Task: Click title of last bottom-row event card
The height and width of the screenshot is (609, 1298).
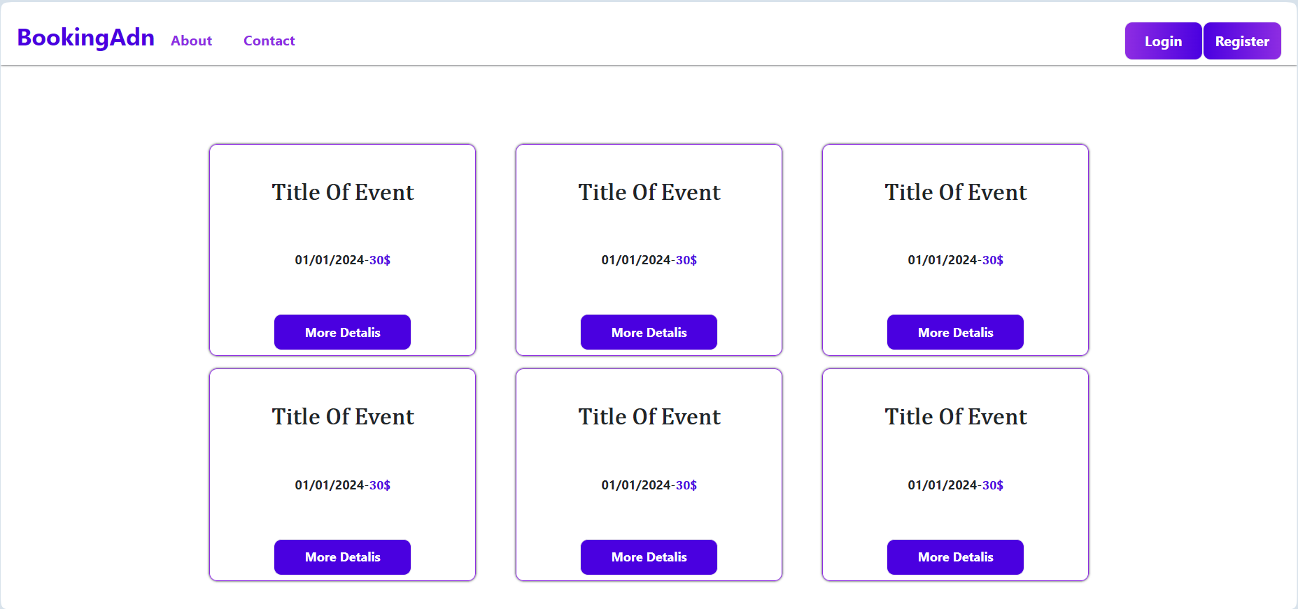Action: point(955,417)
